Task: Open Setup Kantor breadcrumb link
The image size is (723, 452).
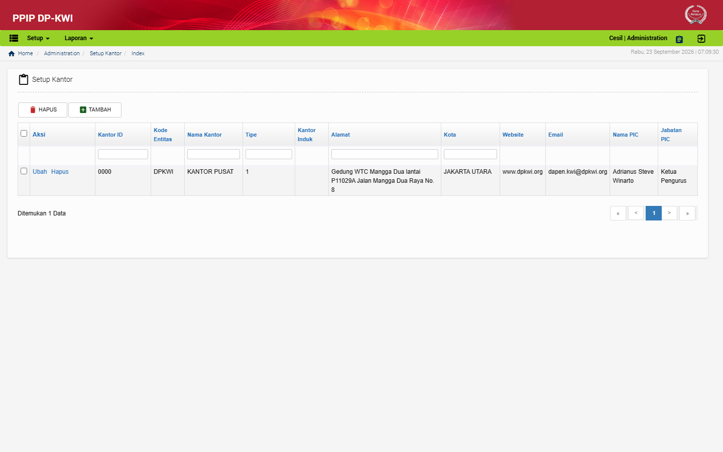Action: click(105, 53)
